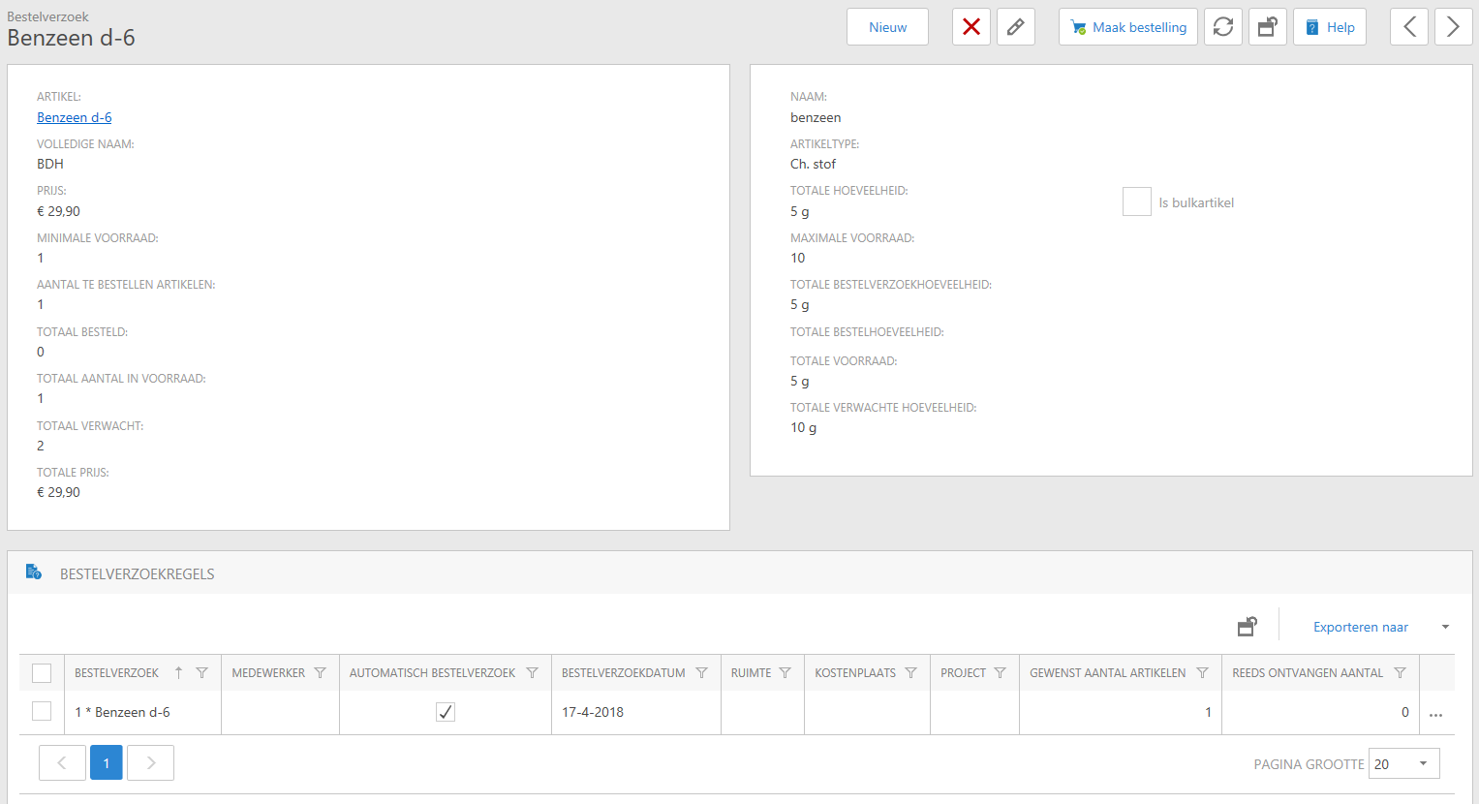Open the Pagina grootte dropdown
Screen dimensions: 1479x804
(1403, 763)
